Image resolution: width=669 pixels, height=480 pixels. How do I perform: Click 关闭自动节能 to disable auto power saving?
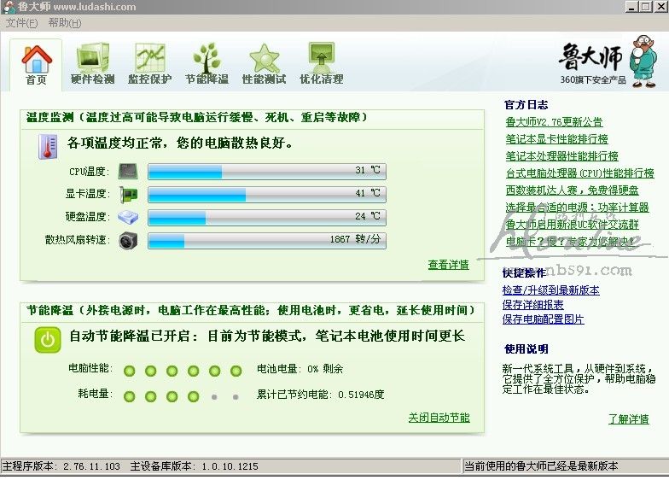pyautogui.click(x=439, y=418)
